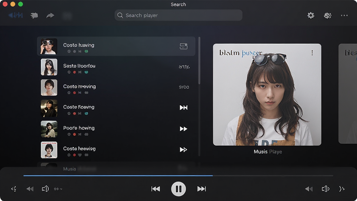Click the arfy label on Sasto ltoorfou row

184,67
